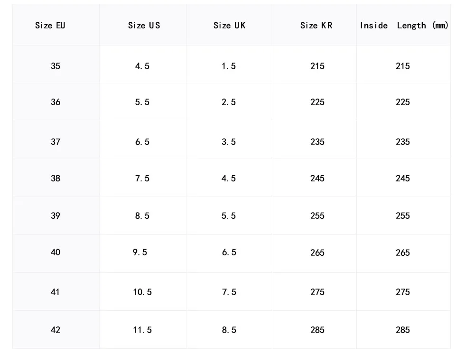This screenshot has height=351, width=465.
Task: Select the UK size 3.5 cell
Action: tap(228, 142)
